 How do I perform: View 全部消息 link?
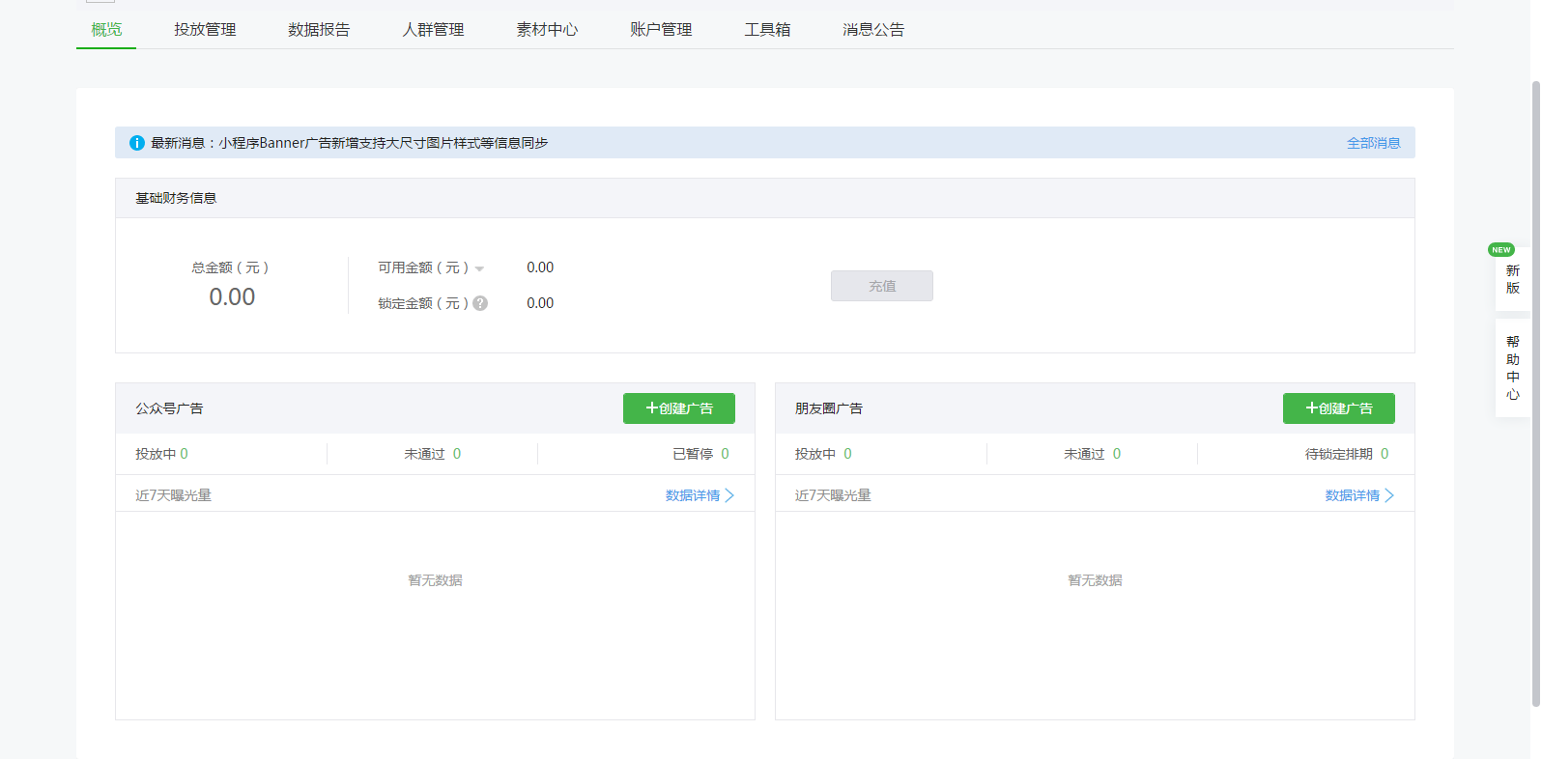(1373, 143)
